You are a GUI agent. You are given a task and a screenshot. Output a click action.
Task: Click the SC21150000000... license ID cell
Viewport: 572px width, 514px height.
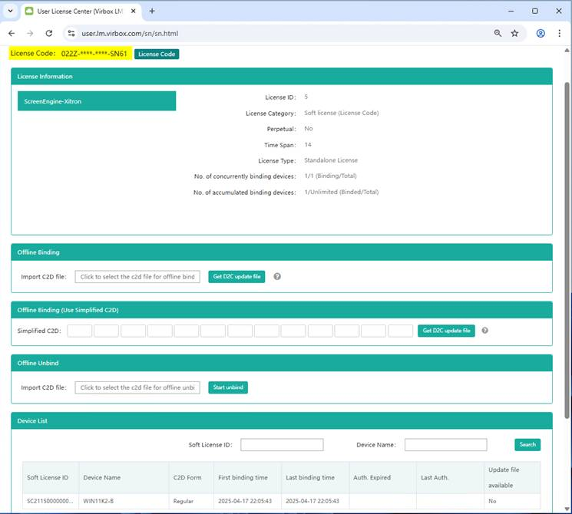[x=50, y=501]
